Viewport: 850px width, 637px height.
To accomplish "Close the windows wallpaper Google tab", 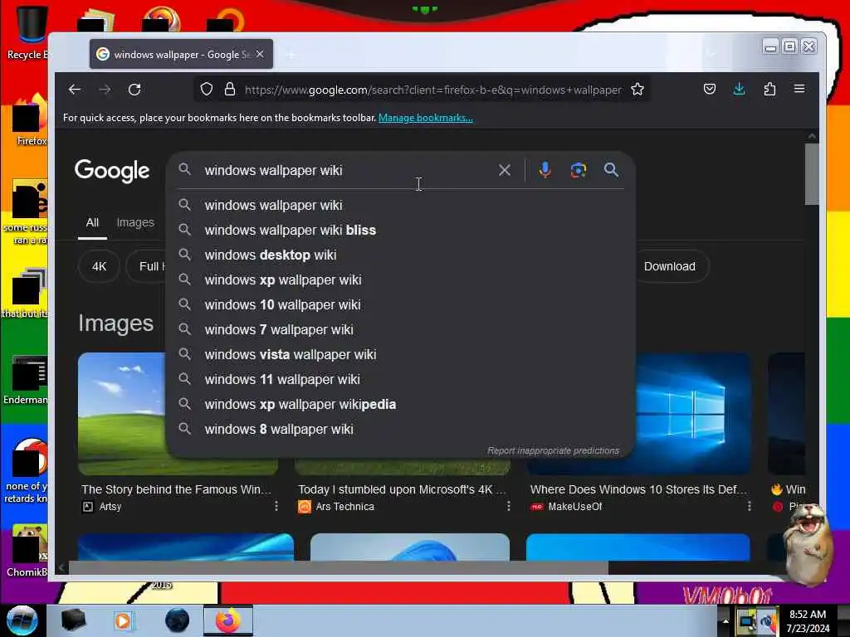I will (x=260, y=54).
